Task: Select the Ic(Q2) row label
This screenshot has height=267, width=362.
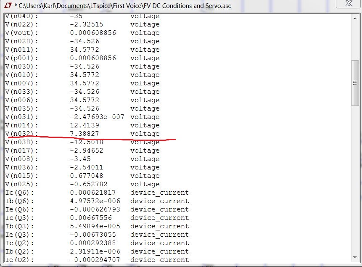Action: tap(19, 243)
